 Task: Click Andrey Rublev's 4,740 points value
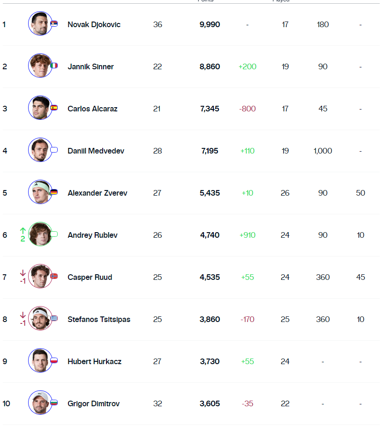point(210,235)
